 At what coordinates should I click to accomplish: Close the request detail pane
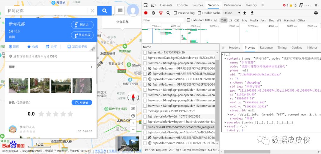coord(223,47)
